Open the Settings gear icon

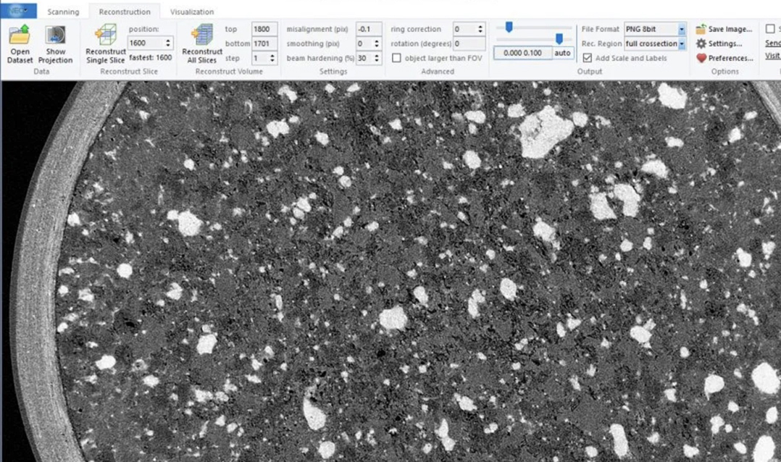click(701, 43)
